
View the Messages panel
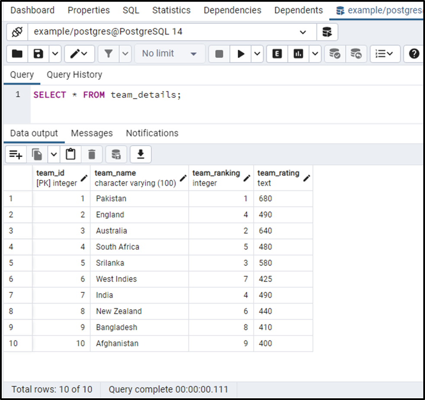[x=92, y=133]
